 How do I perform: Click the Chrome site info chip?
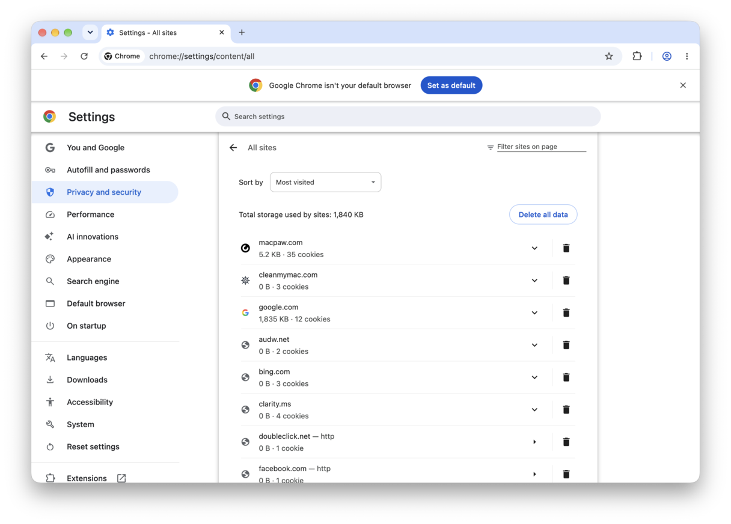(123, 56)
